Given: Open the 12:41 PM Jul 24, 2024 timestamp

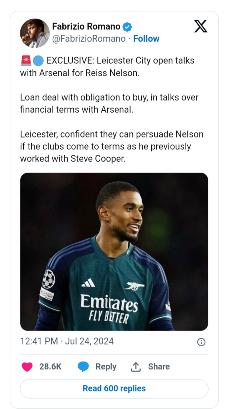Looking at the screenshot, I should tap(67, 341).
